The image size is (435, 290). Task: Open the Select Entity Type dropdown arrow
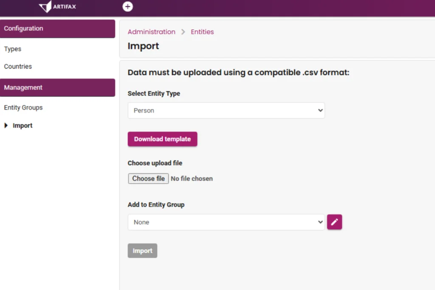click(321, 110)
